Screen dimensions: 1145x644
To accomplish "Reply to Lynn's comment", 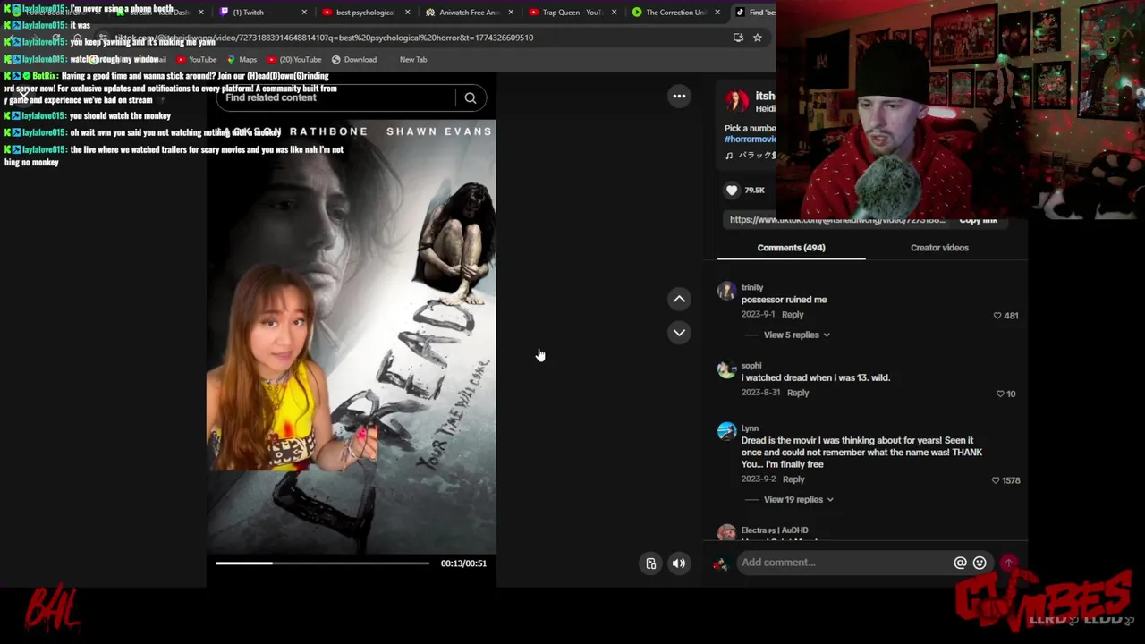I will [x=793, y=479].
